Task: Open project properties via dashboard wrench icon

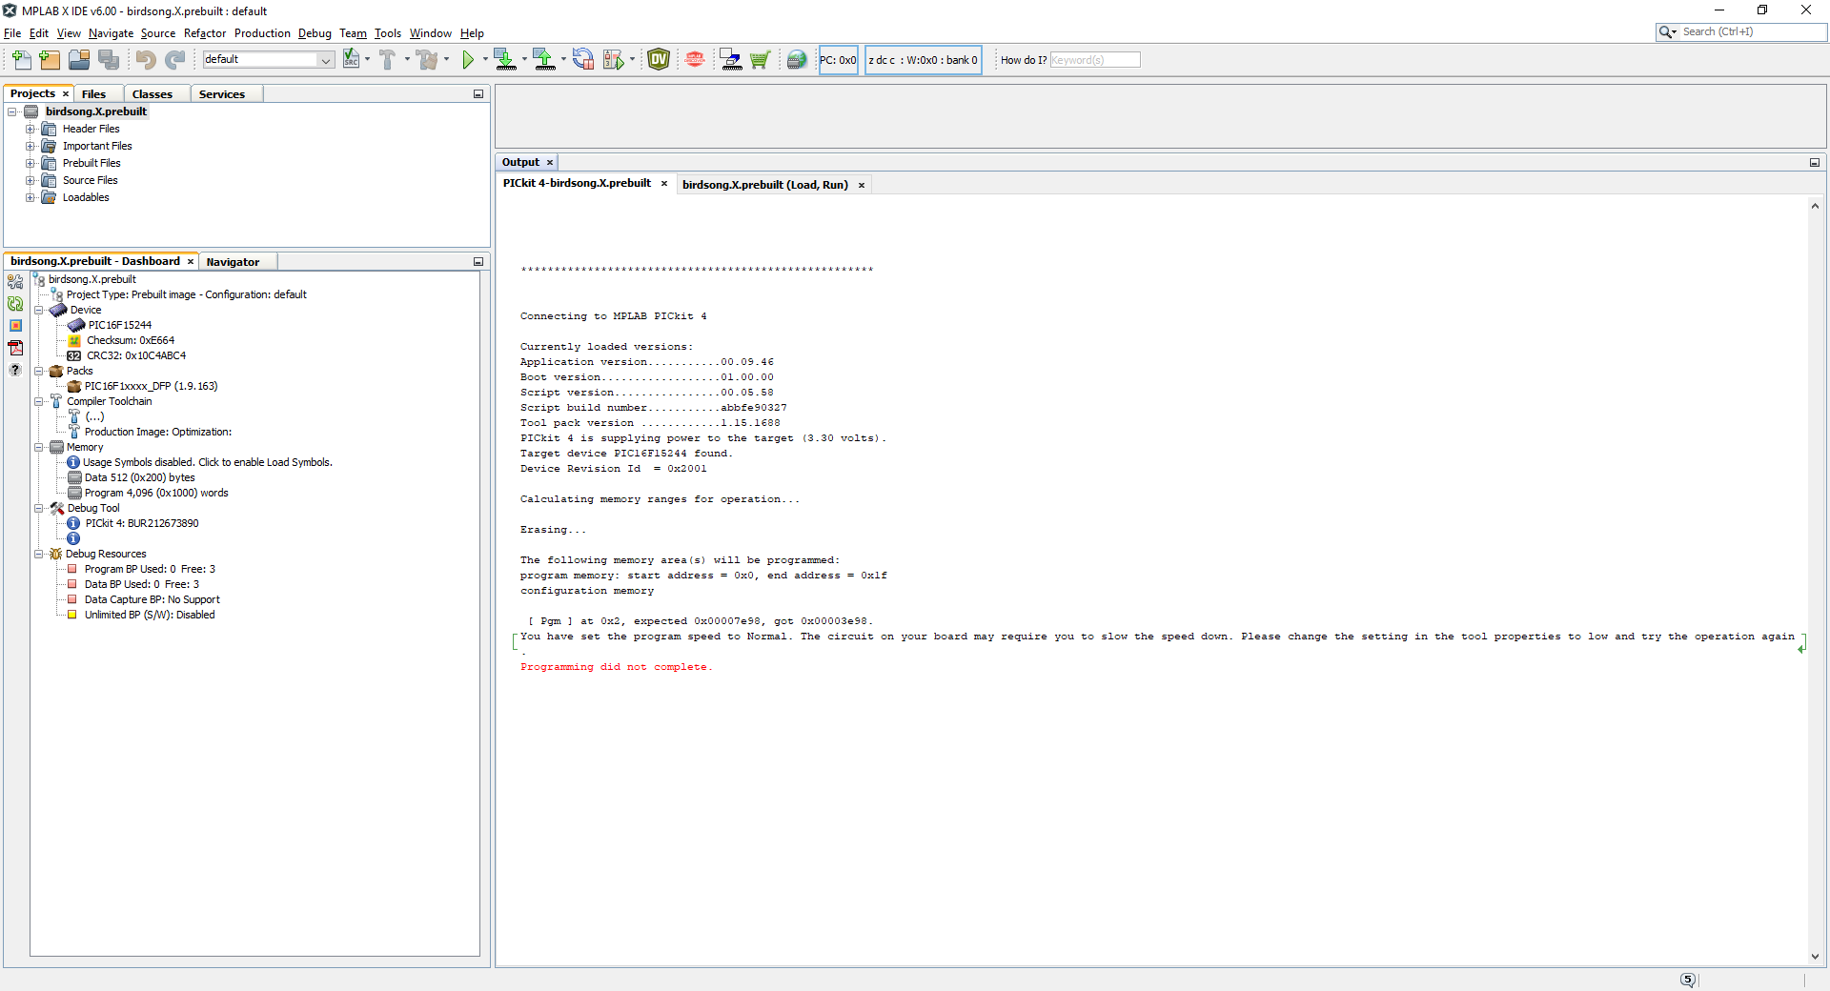Action: point(15,282)
